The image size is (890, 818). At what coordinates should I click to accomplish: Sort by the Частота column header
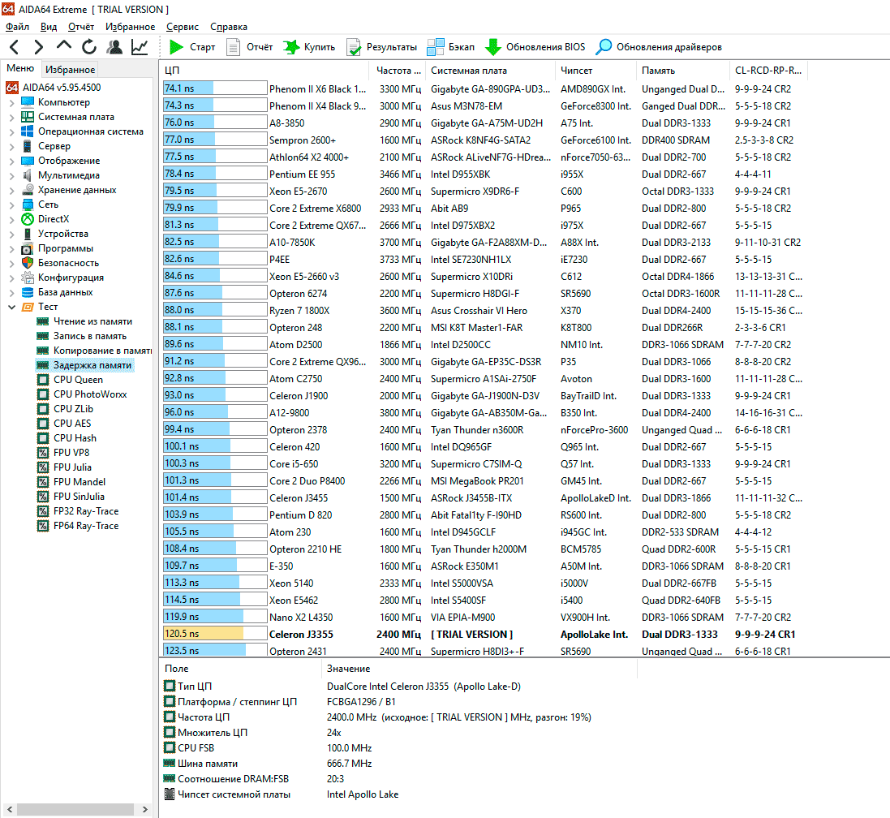pos(398,71)
